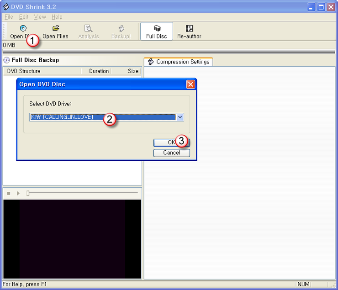This screenshot has height=290, width=338.
Task: Expand the Select DVD Drive dropdown arrow
Action: (180, 117)
